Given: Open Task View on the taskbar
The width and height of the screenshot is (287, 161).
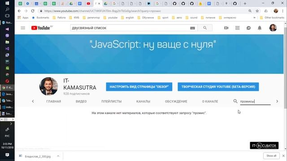Looking at the screenshot, I should point(7,16).
